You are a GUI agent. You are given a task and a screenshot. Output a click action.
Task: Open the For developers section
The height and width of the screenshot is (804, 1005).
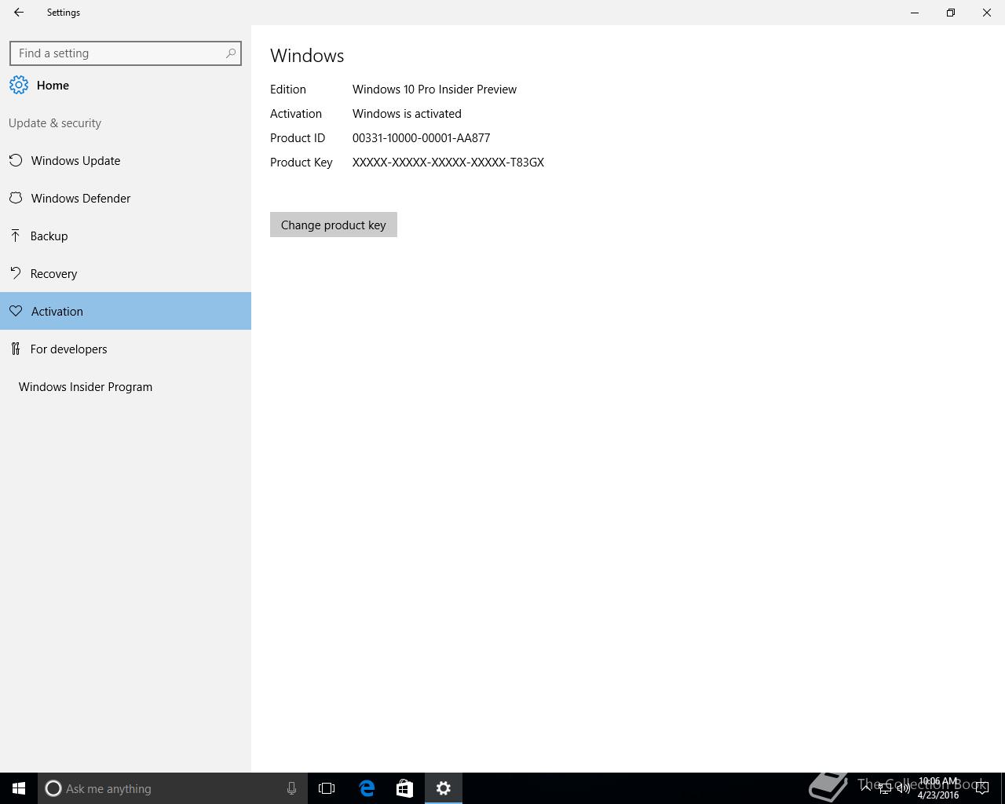point(126,349)
